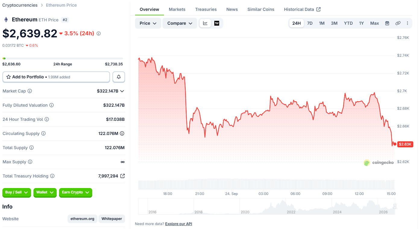Click the $2.63K price label on chart
Screen dimensions: 419x229
[x=405, y=144]
